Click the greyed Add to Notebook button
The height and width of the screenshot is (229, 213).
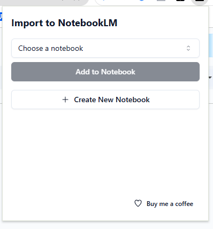tap(105, 72)
